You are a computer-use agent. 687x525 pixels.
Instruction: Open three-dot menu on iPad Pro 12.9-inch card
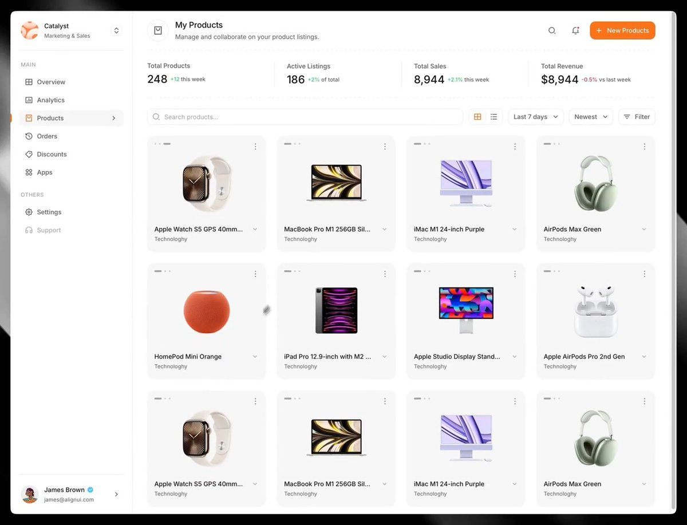pos(385,274)
